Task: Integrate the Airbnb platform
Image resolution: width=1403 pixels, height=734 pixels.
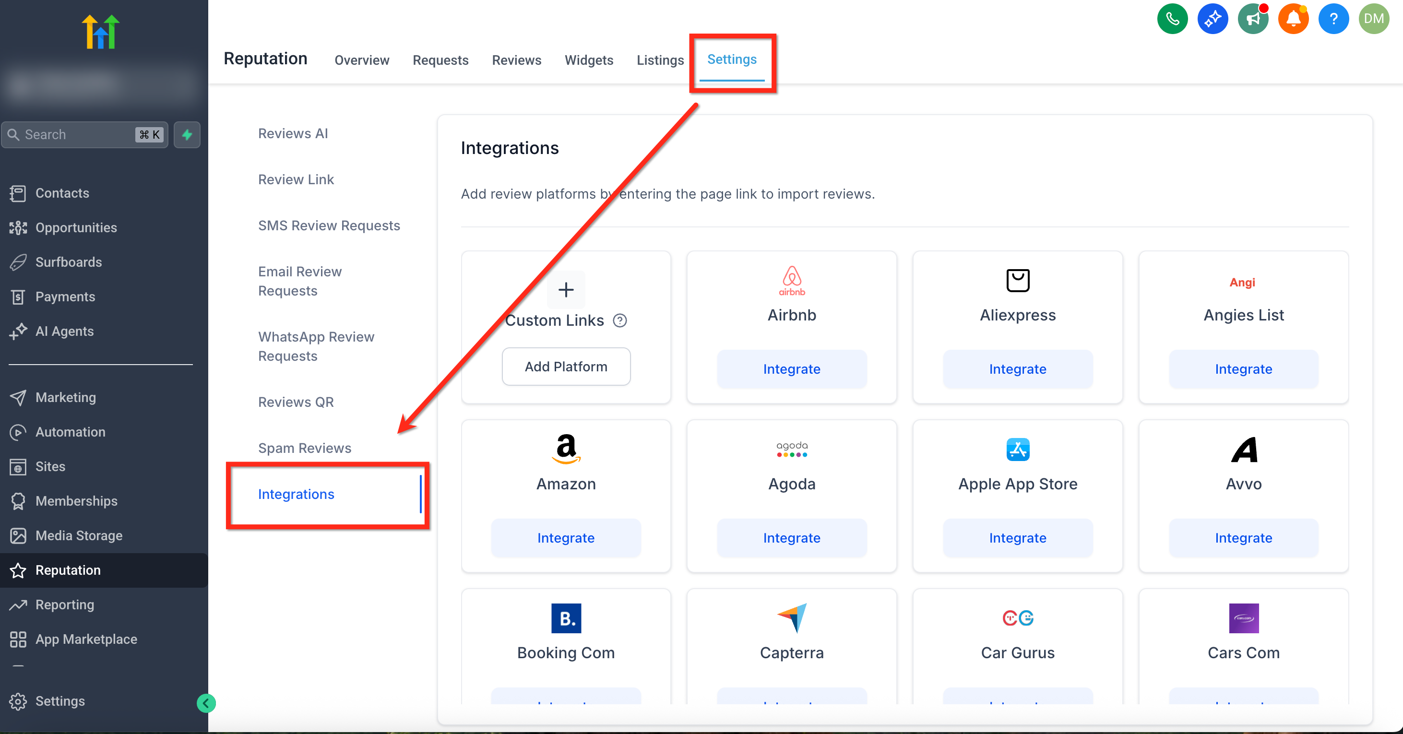Action: 791,368
